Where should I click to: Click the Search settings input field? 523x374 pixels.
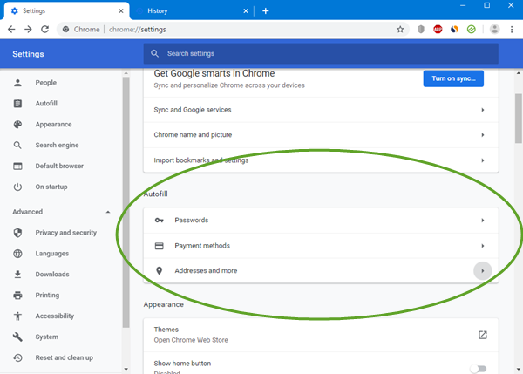(x=323, y=53)
